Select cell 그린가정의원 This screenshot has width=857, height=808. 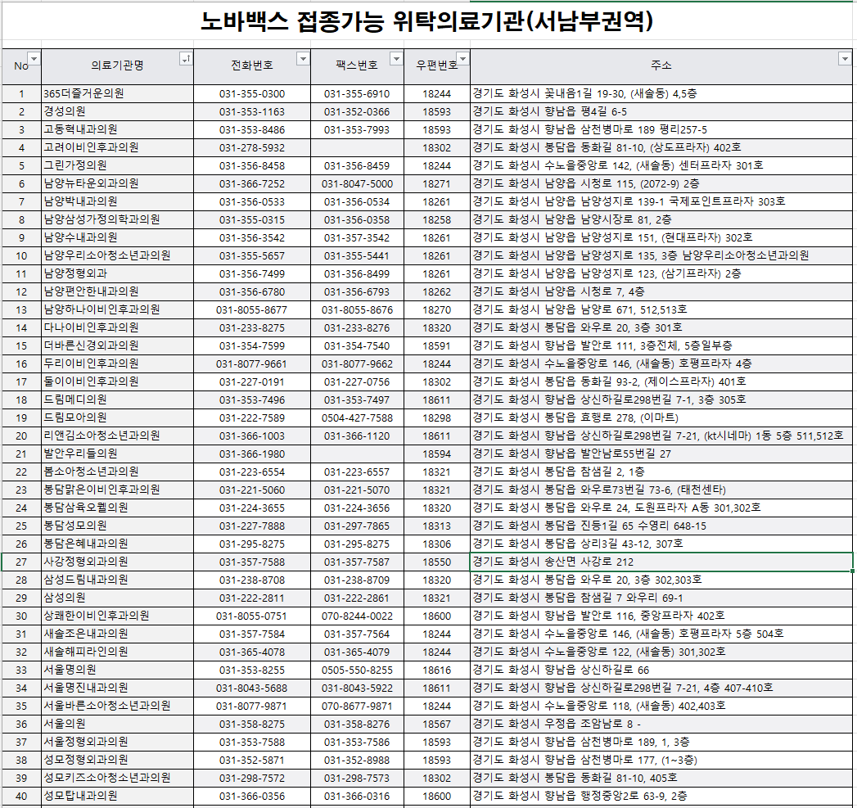118,165
